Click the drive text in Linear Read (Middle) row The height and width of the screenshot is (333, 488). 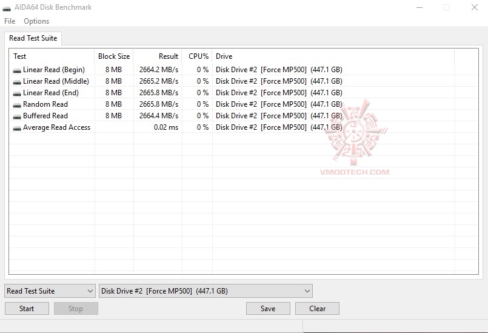click(x=279, y=81)
